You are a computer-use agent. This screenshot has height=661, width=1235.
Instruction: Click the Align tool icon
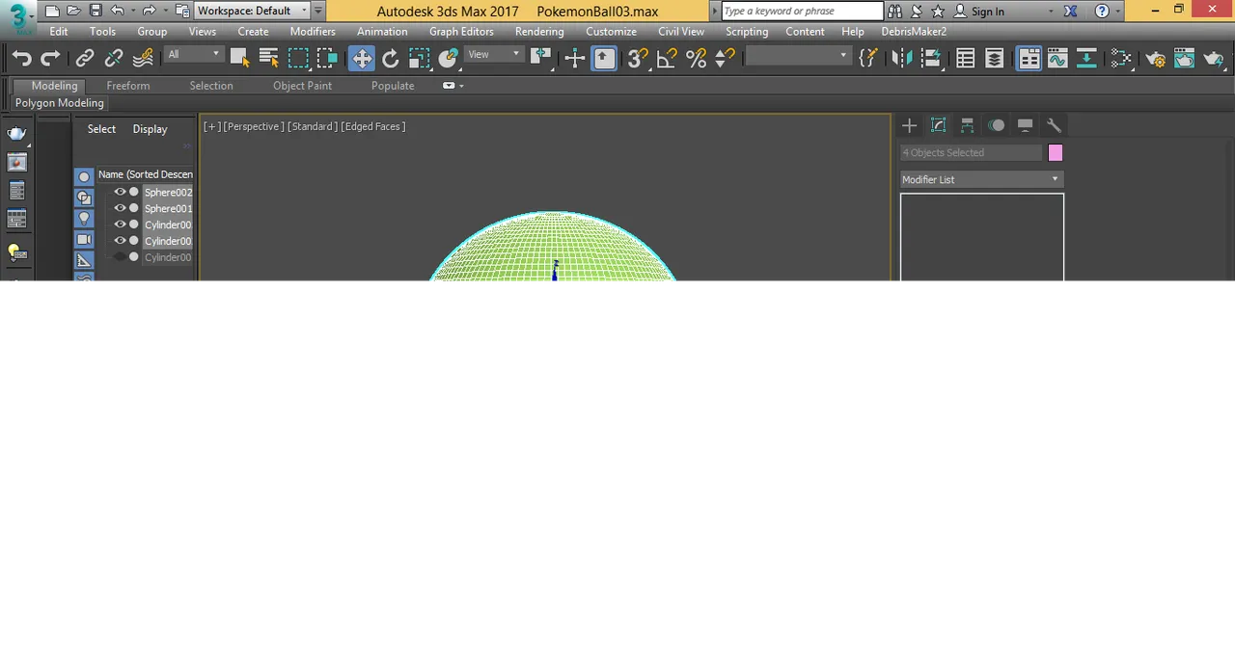tap(931, 59)
